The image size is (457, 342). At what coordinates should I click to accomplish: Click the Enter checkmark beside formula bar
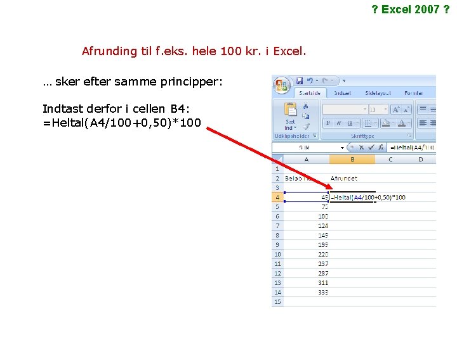371,148
